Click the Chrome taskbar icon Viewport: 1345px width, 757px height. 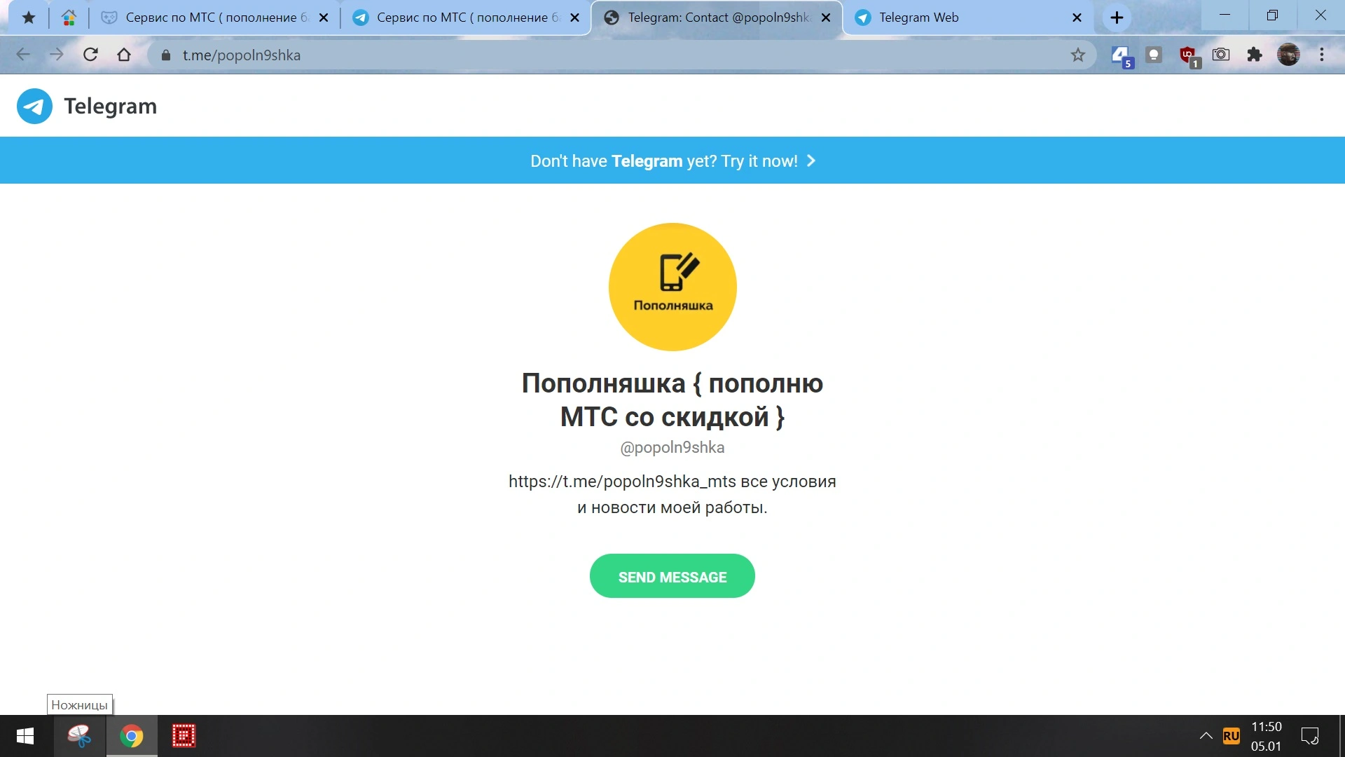coord(132,736)
